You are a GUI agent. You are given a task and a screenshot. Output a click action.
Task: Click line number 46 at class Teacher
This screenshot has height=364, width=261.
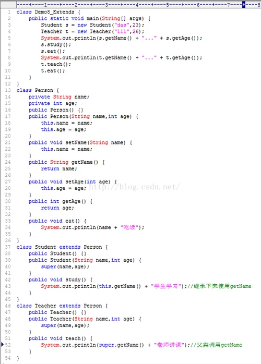[x=8, y=306]
